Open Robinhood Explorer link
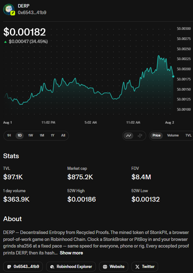193x273 pixels. [71, 267]
